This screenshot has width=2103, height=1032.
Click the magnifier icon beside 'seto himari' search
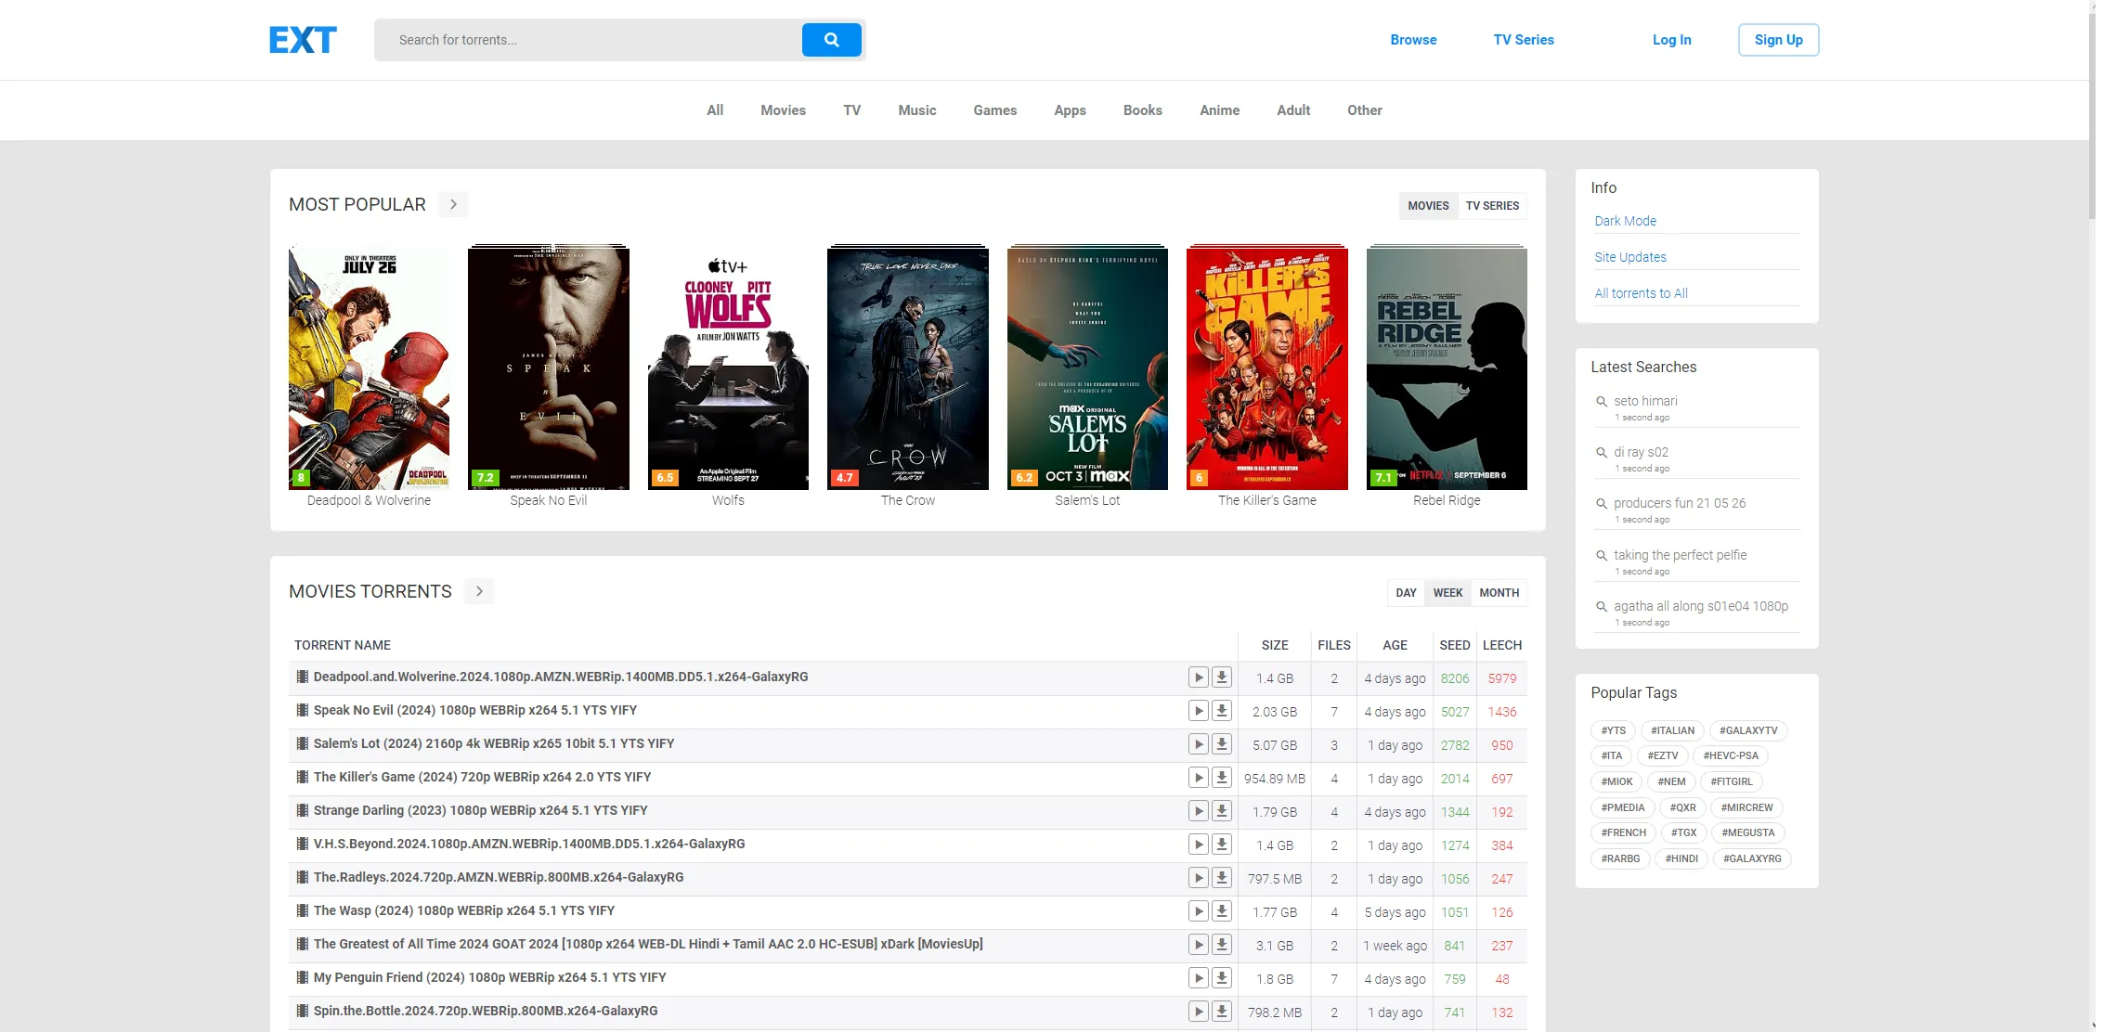1601,401
